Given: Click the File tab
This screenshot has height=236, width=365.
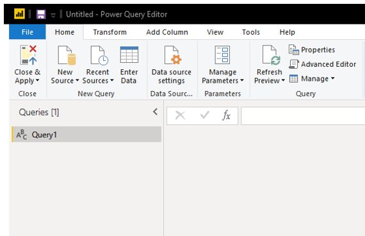Looking at the screenshot, I should pyautogui.click(x=28, y=32).
